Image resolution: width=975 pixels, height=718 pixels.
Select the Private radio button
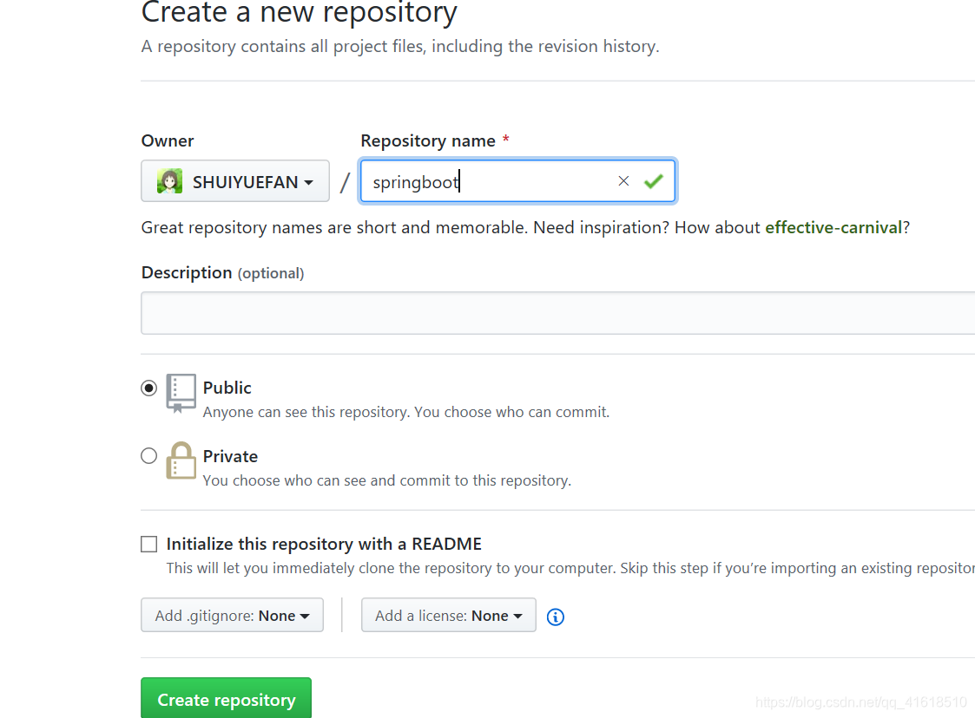(x=148, y=456)
